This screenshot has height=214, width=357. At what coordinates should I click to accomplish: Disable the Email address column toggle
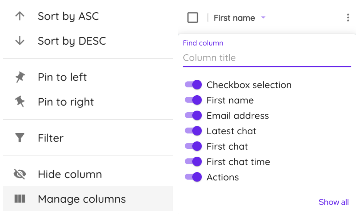pos(193,116)
